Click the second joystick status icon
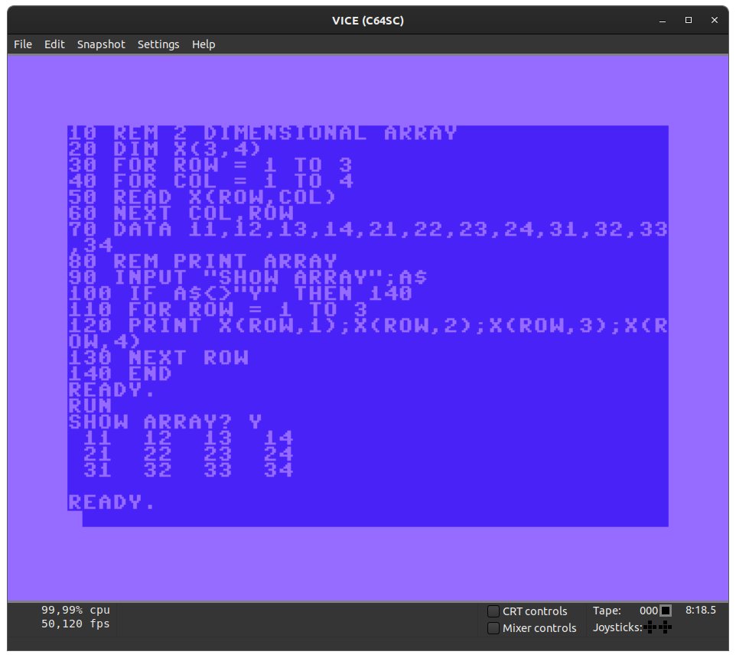 pos(665,627)
